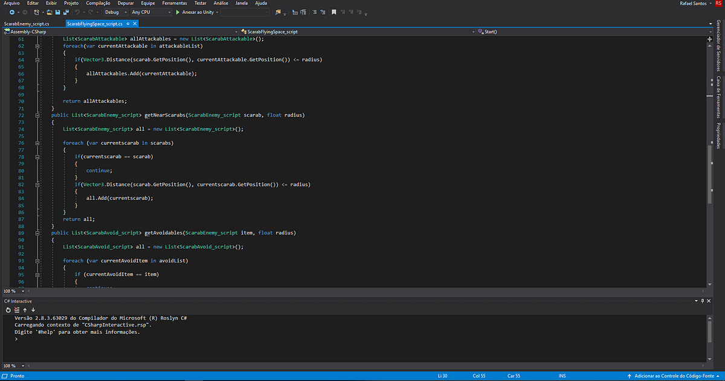Switch to the ScarabEnemy_script.cs tab
The image size is (725, 381).
tap(27, 25)
